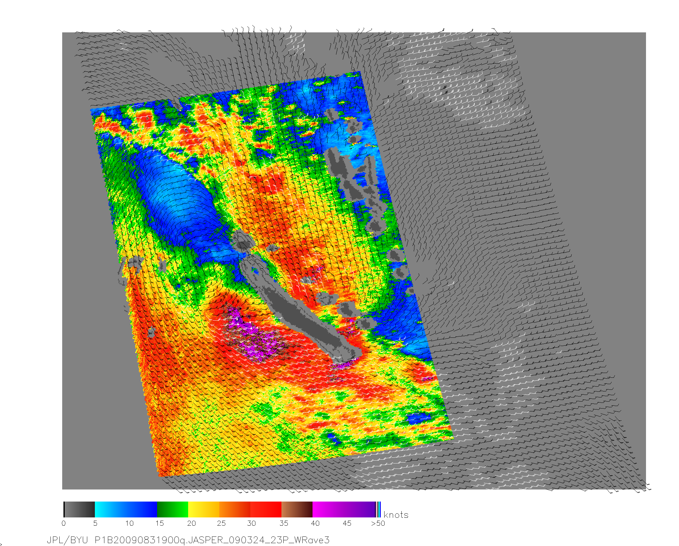Click the '30' legend tick label
679x546 pixels.
[251, 523]
